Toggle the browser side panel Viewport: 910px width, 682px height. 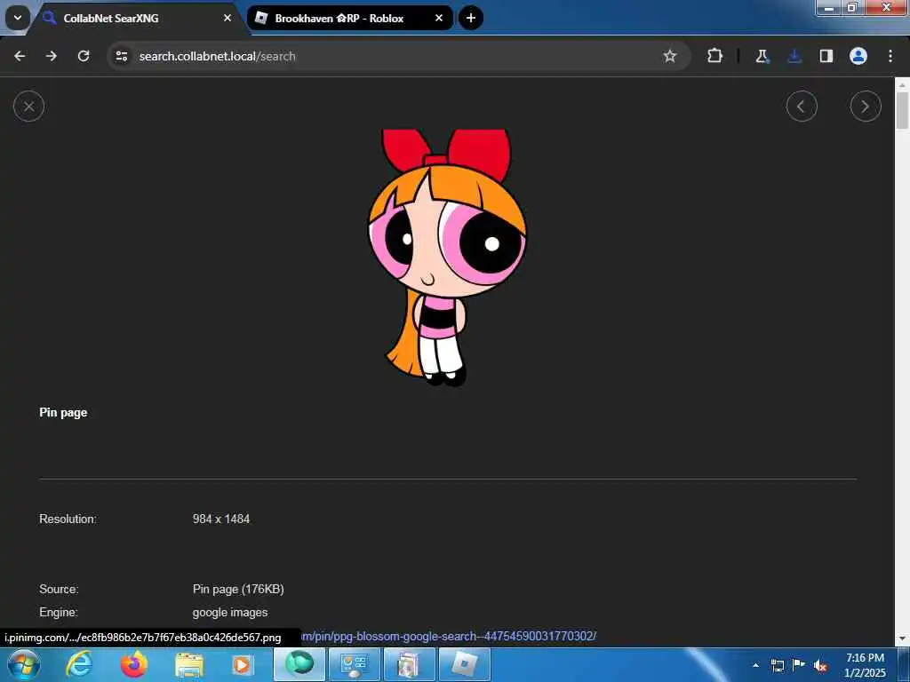[x=826, y=56]
